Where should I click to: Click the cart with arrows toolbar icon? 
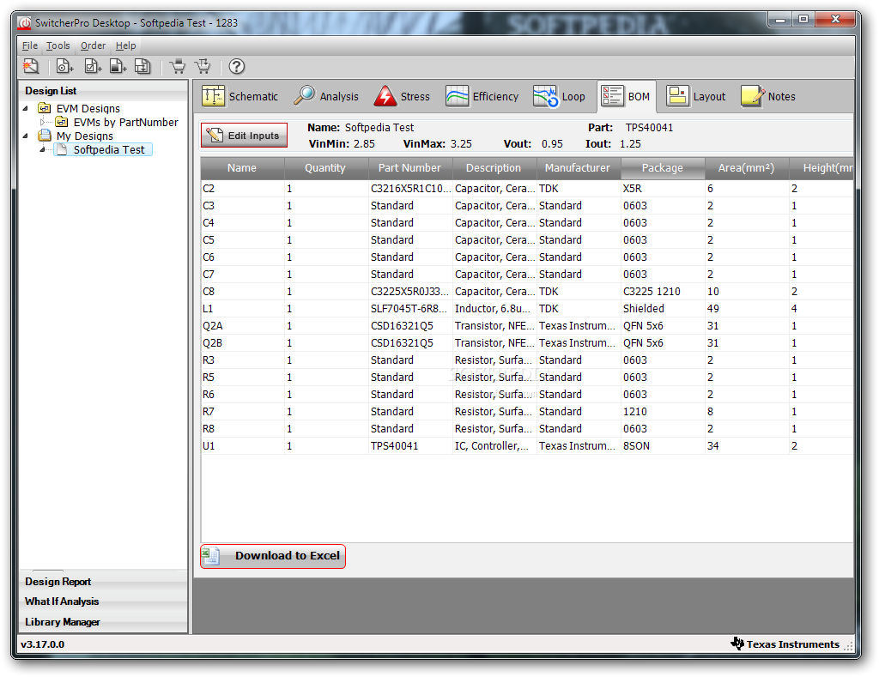coord(203,66)
